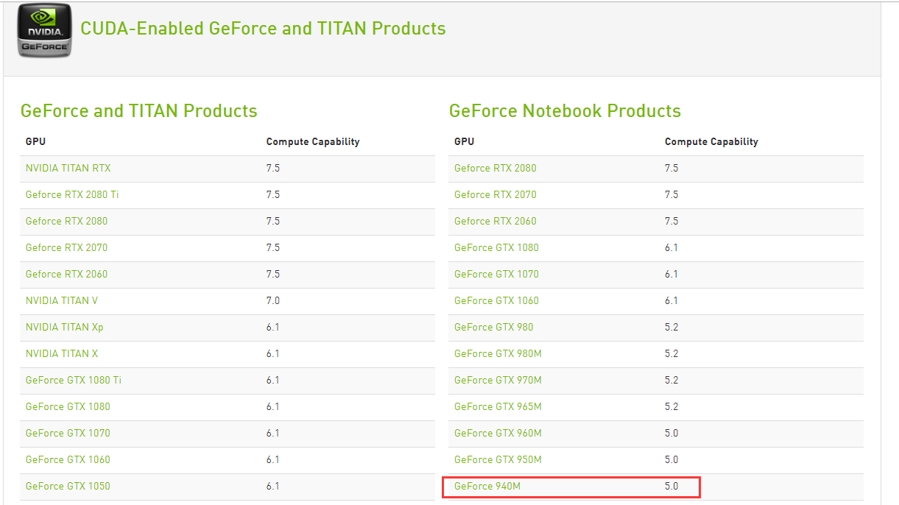Viewport: 899px width, 505px height.
Task: Open the NVIDIA TITAN V link
Action: click(x=62, y=300)
